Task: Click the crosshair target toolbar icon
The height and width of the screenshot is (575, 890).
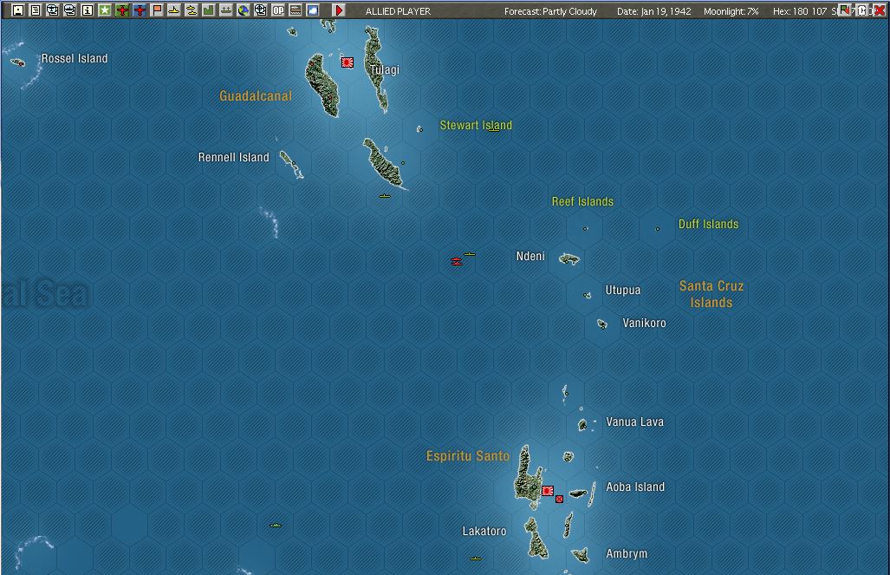Action: 261,10
